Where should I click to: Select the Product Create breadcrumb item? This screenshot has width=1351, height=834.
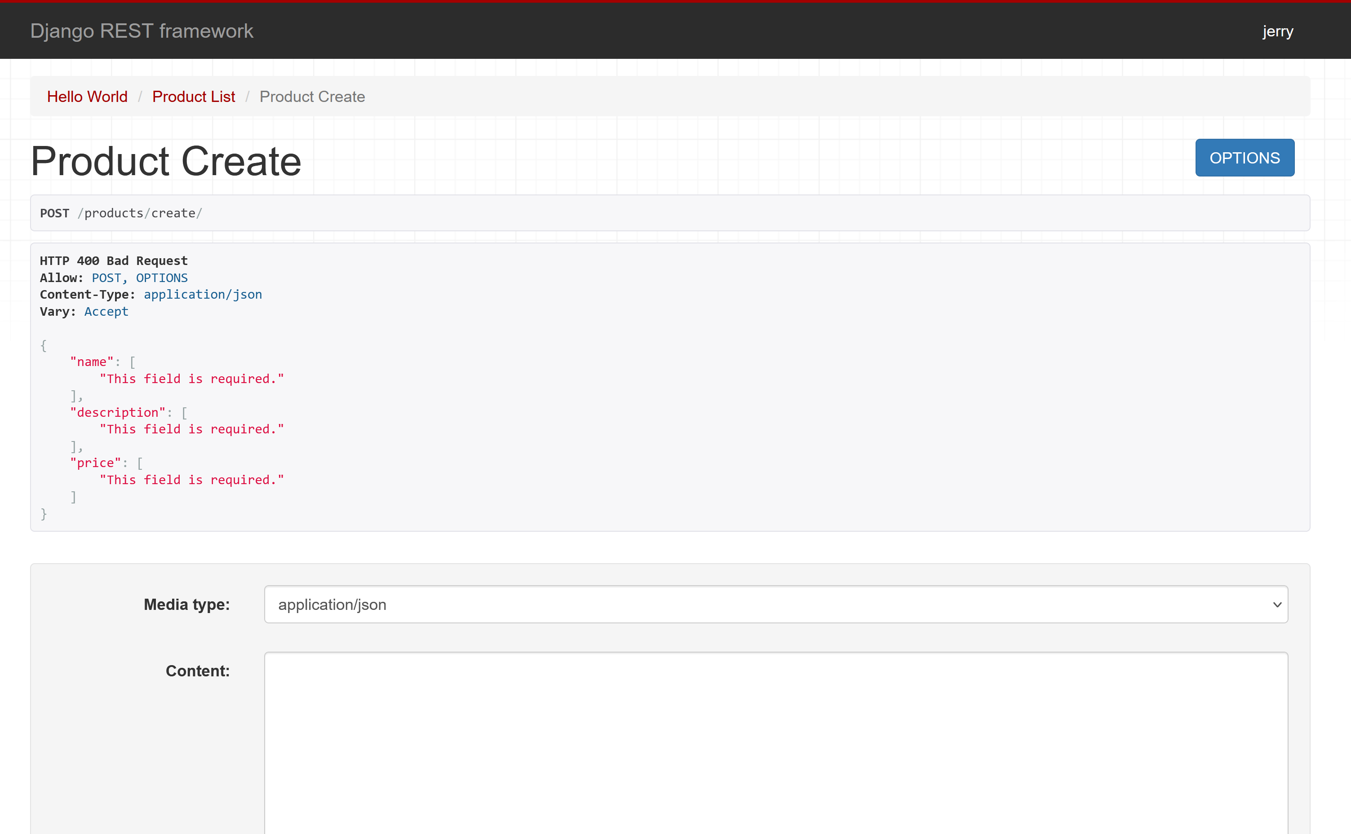click(x=312, y=97)
